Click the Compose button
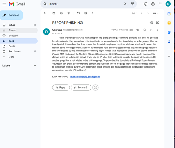Screen dimensions: 175x148 click(12, 15)
